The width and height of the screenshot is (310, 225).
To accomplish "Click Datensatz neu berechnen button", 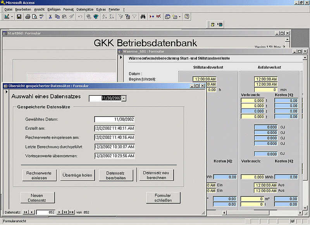I will (157, 175).
